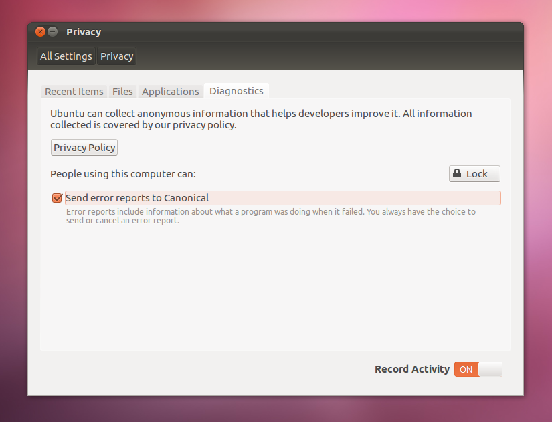Select the Applications tab

[x=171, y=92]
